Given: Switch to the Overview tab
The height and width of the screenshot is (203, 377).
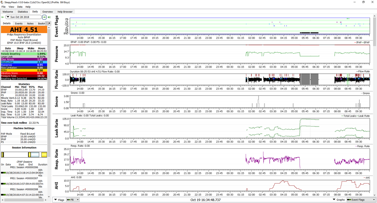Looking at the screenshot, I should point(48,12).
